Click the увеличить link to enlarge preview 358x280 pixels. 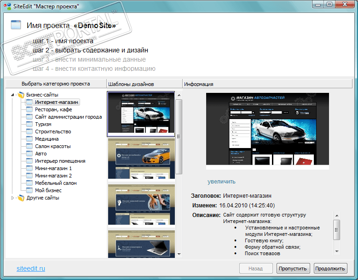point(221,182)
